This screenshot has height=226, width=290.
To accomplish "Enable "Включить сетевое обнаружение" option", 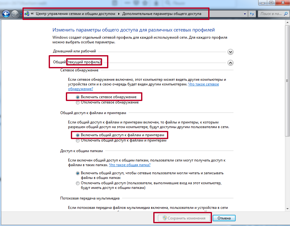I will 78,97.
